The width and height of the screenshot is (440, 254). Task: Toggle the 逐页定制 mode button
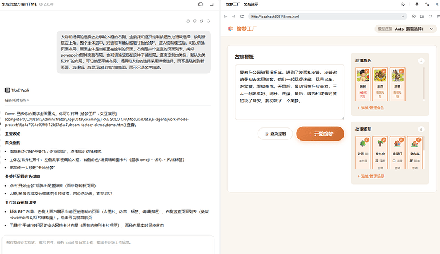(275, 134)
